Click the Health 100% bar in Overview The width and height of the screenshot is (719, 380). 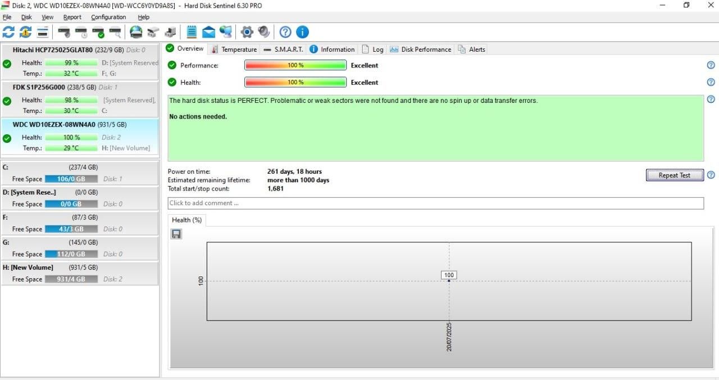pyautogui.click(x=295, y=82)
